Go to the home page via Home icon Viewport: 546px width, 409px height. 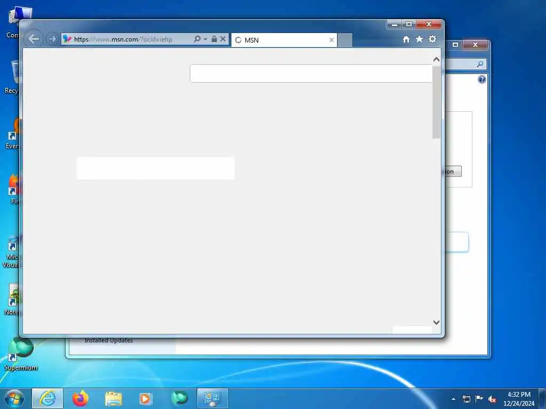406,39
